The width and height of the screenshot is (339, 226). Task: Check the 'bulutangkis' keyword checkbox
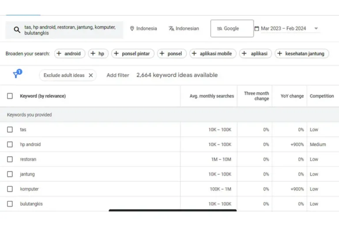pos(10,204)
